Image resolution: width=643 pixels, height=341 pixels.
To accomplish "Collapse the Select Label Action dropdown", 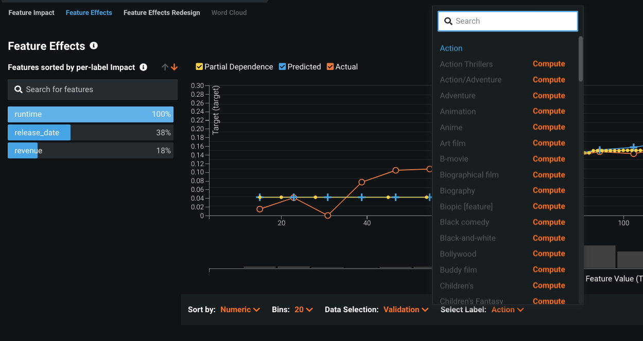I will click(507, 310).
